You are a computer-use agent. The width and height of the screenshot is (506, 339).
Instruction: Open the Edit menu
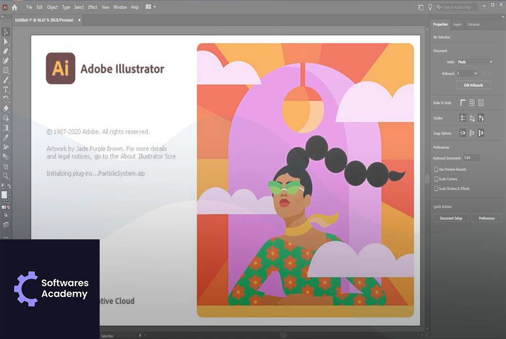point(39,7)
